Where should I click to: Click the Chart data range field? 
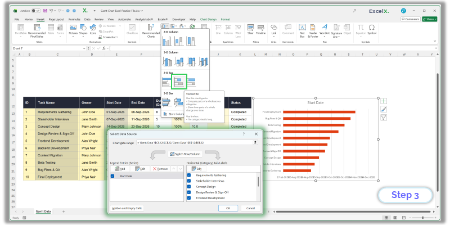pyautogui.click(x=194, y=142)
